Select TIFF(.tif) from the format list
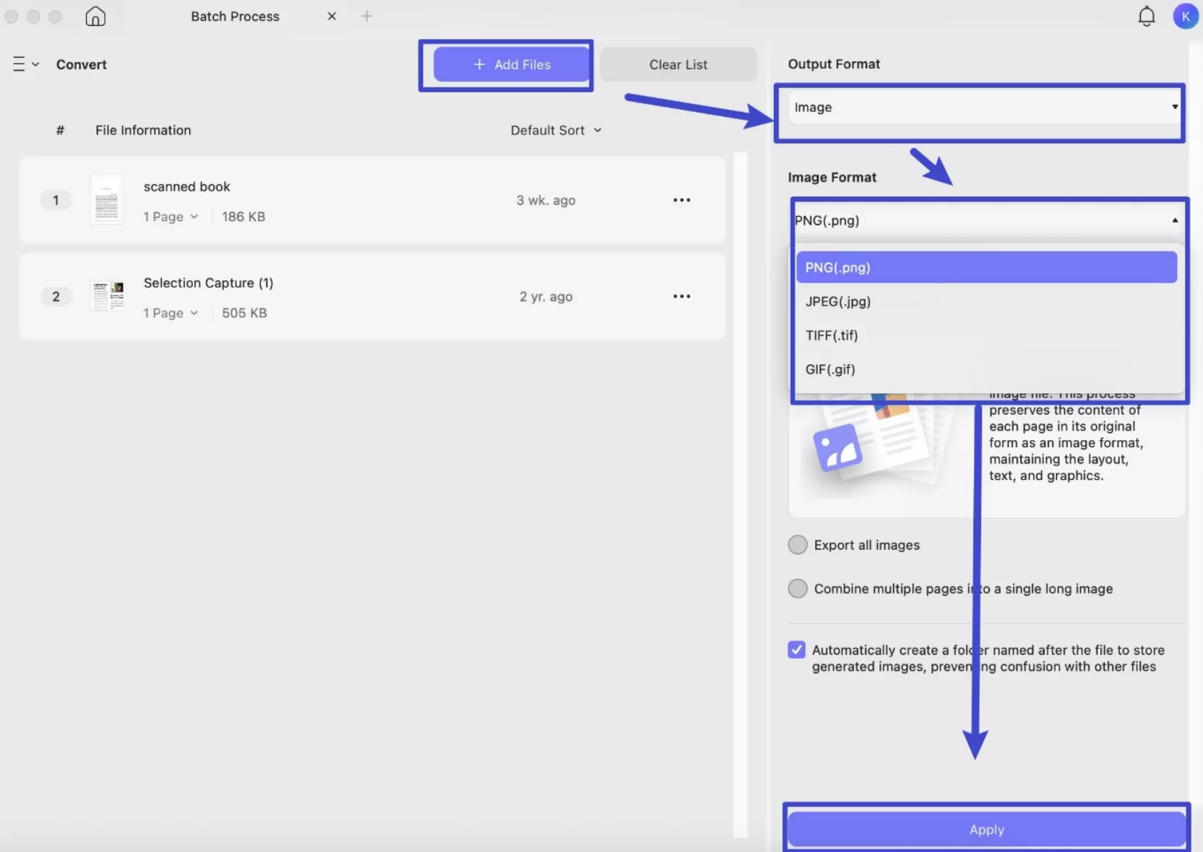 pyautogui.click(x=832, y=335)
